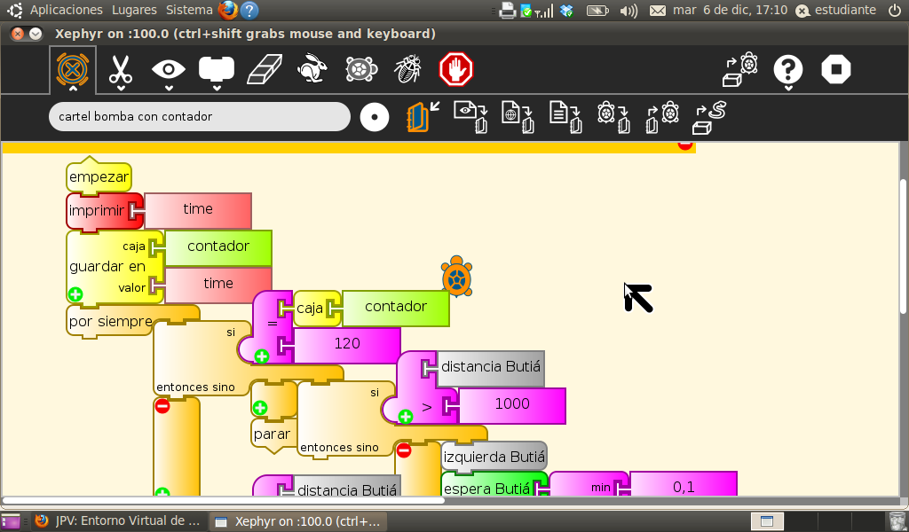
Task: Collapse the activity toolbar button
Action: pyautogui.click(x=73, y=71)
